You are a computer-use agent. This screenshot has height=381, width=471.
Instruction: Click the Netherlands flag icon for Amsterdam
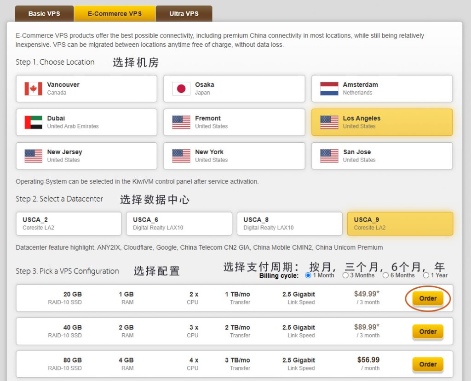(x=329, y=89)
